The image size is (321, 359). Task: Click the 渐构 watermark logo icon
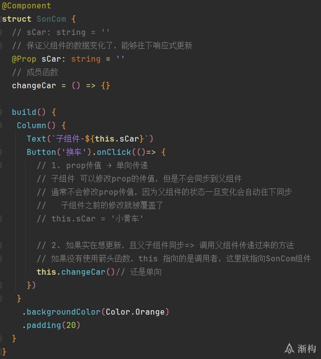pyautogui.click(x=289, y=349)
